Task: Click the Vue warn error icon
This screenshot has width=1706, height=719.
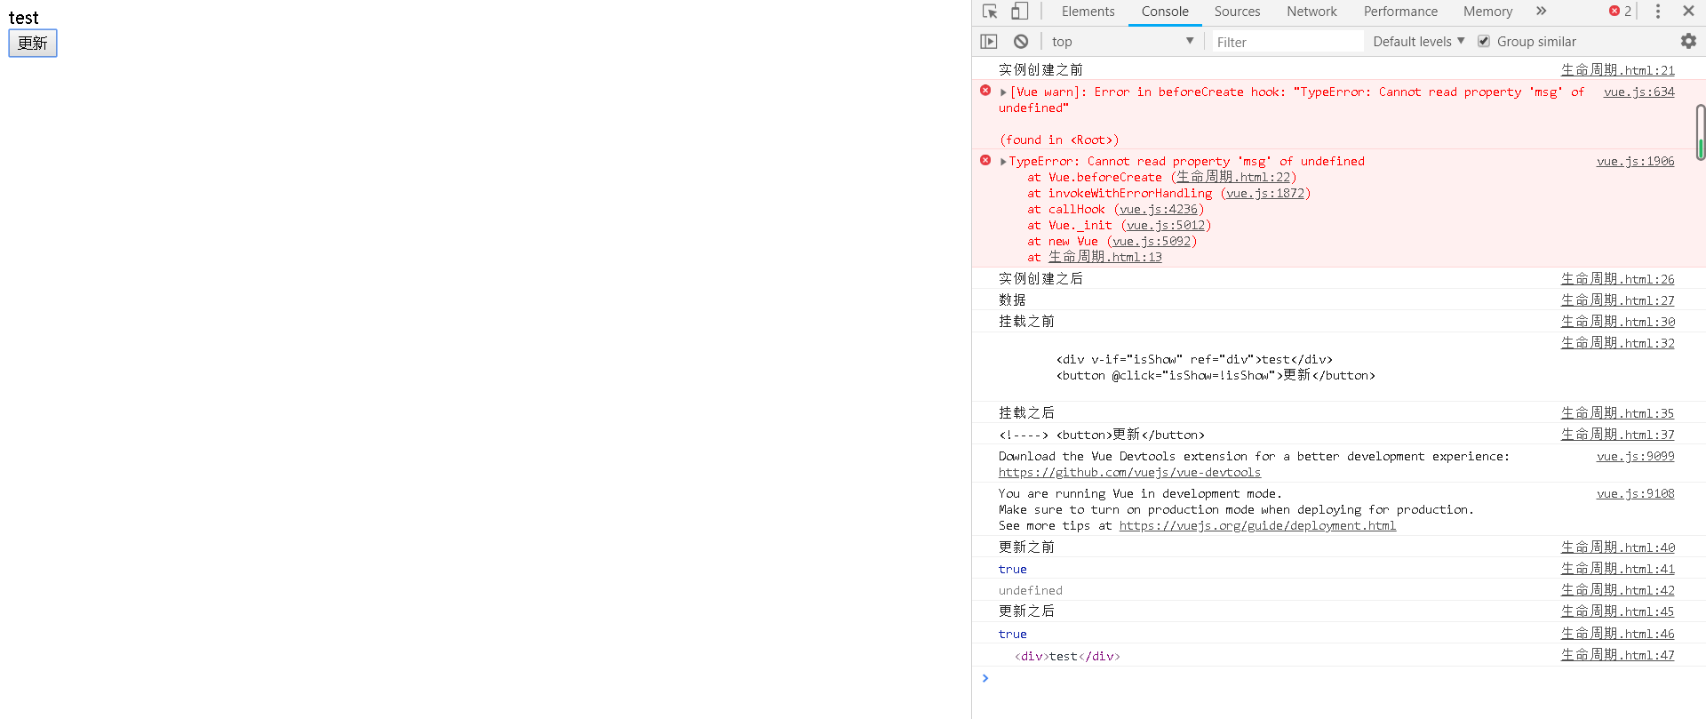Action: 985,91
